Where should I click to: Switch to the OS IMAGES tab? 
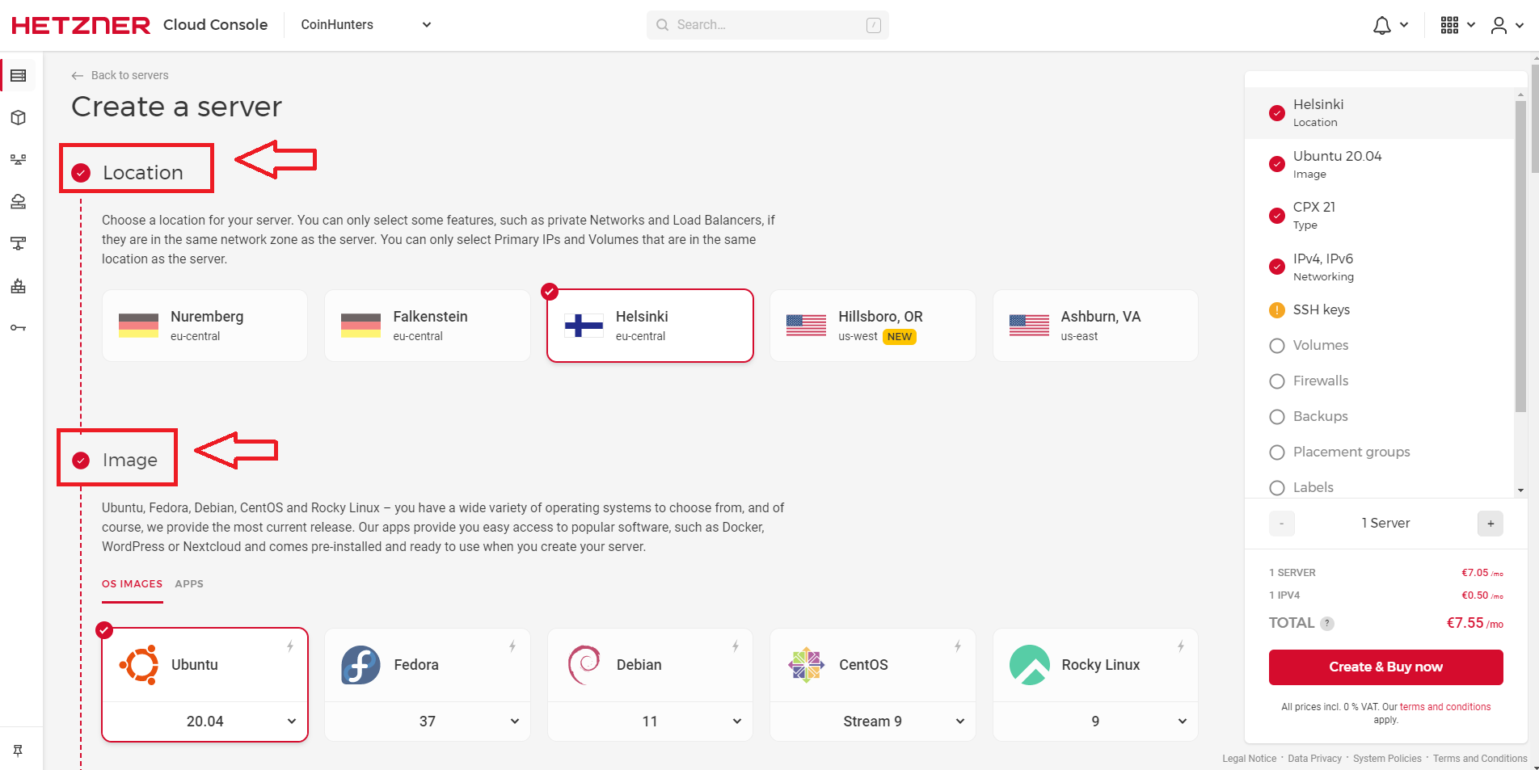pyautogui.click(x=132, y=584)
